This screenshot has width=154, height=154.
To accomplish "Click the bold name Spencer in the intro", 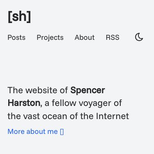I will point(87,90).
